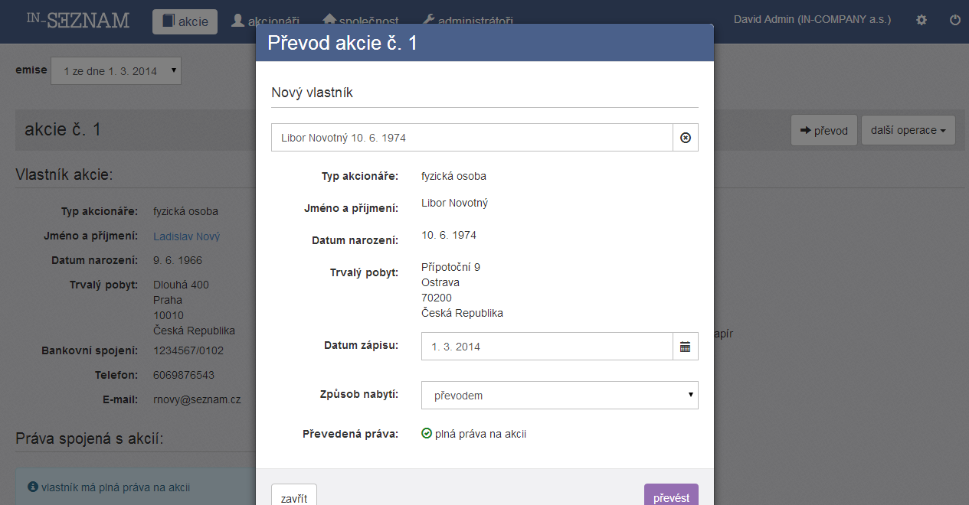Click the new owner search field
Viewport: 969px width, 505px height.
[472, 138]
